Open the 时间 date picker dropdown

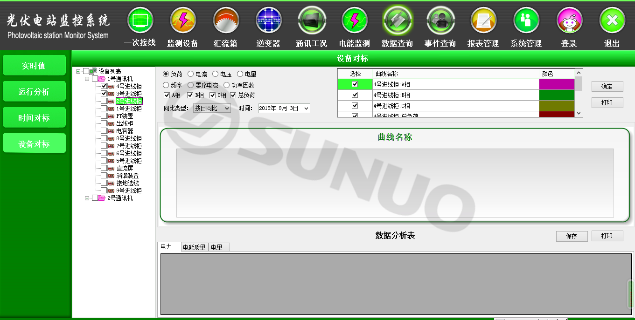pyautogui.click(x=306, y=109)
